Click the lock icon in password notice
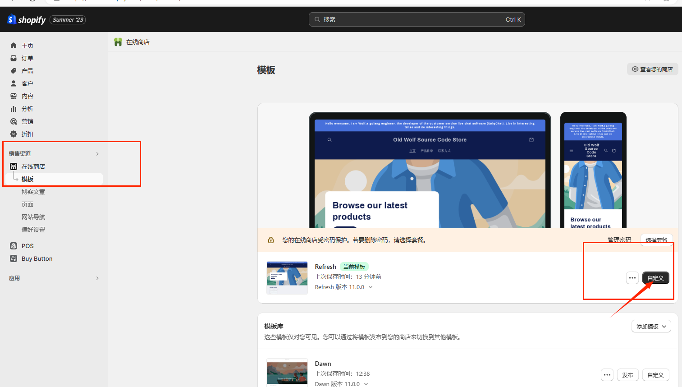682x387 pixels. point(271,240)
